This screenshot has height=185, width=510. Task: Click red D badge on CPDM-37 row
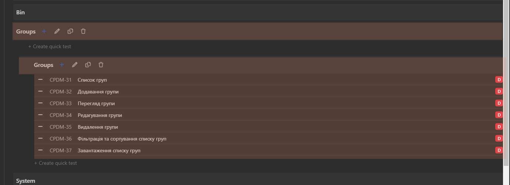tap(499, 150)
